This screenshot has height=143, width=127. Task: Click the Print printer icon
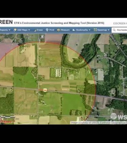(x=47, y=30)
